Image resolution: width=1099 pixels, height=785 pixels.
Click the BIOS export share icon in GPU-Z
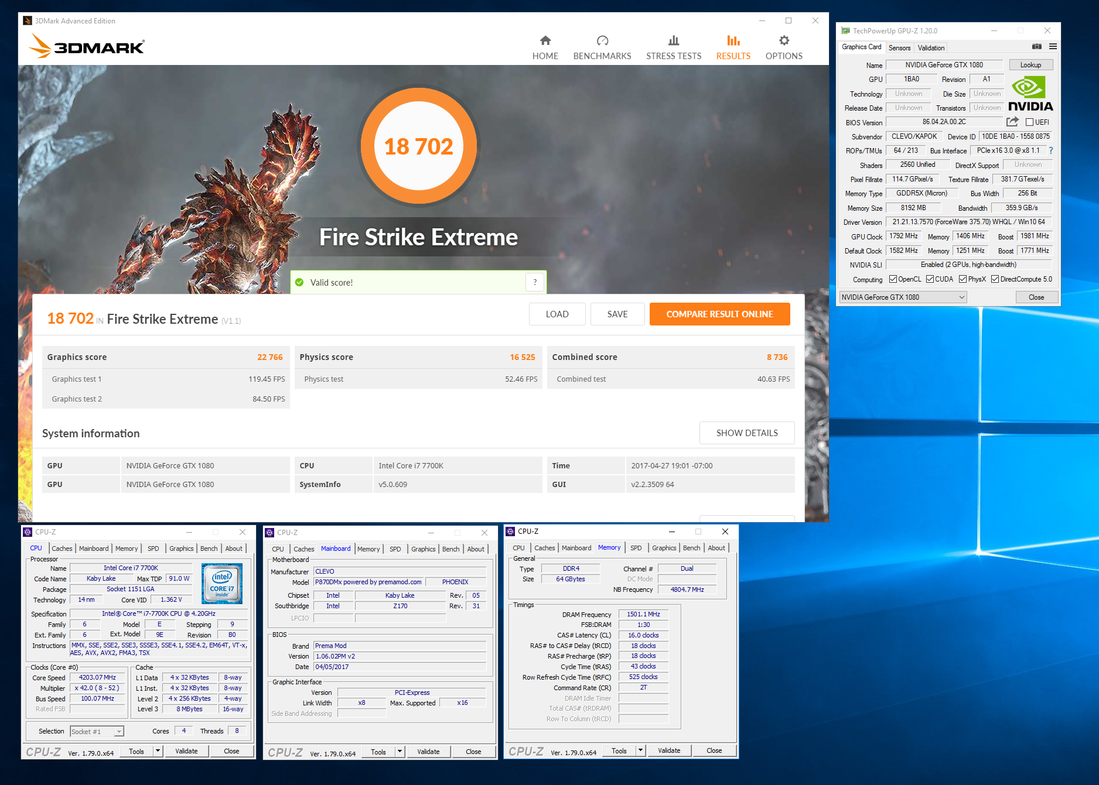click(1012, 122)
